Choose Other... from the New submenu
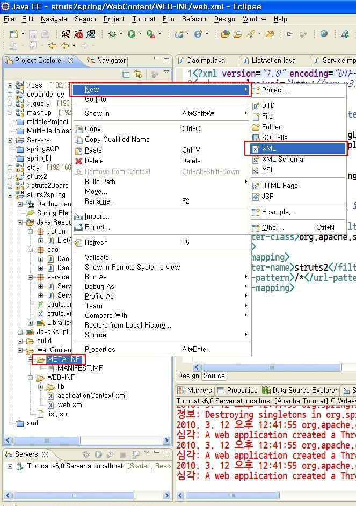Image resolution: width=356 pixels, height=506 pixels. tap(299, 228)
